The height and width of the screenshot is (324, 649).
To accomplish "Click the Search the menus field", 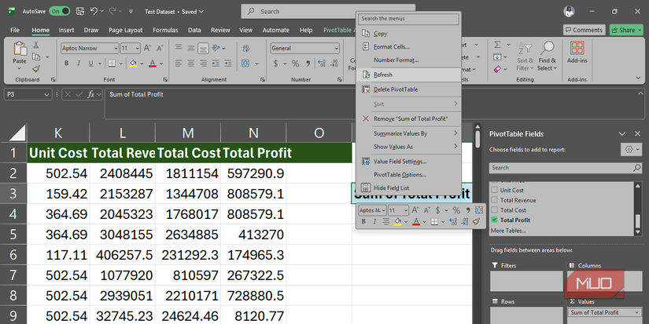I will click(408, 19).
